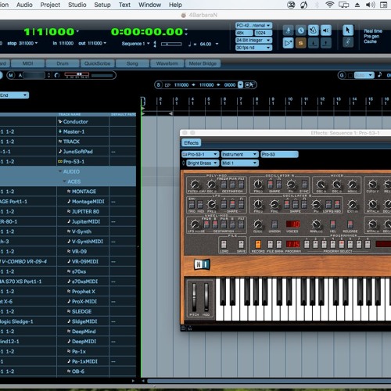391x391 pixels.
Task: Click the auto-play triangle button
Action: pos(288,43)
